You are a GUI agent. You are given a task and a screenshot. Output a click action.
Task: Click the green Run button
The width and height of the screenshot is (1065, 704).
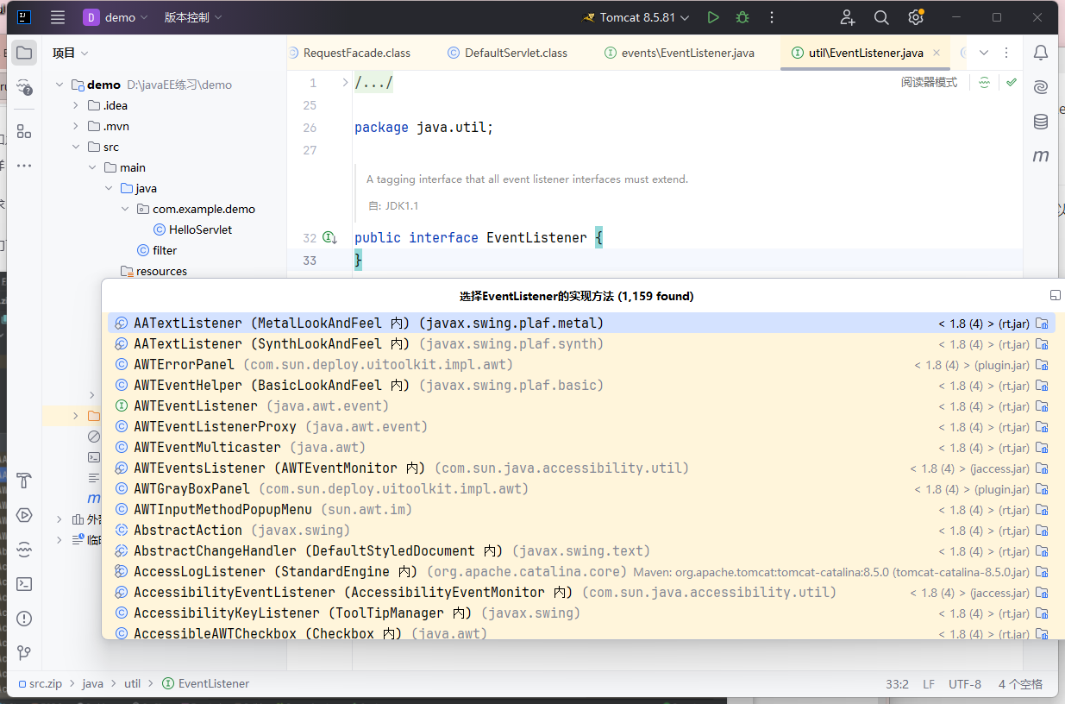pos(713,17)
